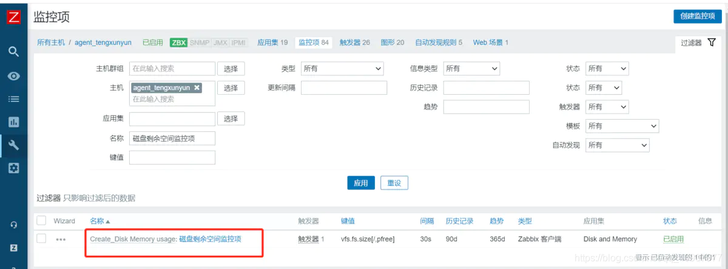Click in the 历史记录 input field

tap(487, 87)
